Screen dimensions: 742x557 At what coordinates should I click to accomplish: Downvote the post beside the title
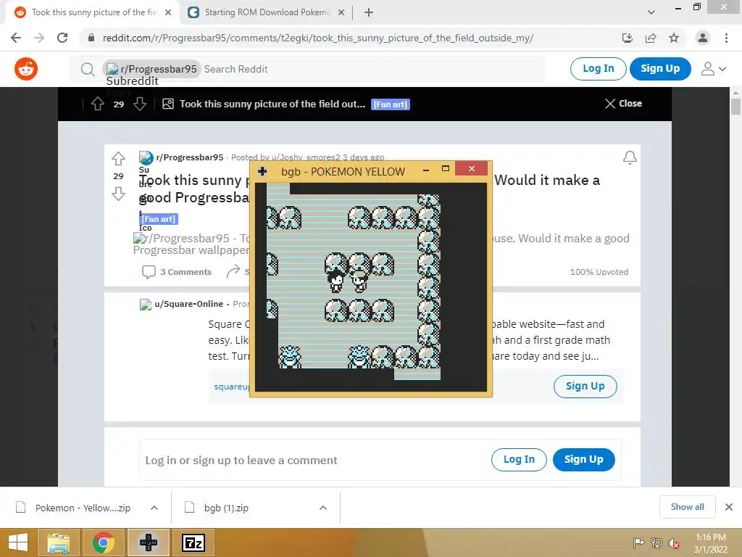click(118, 194)
